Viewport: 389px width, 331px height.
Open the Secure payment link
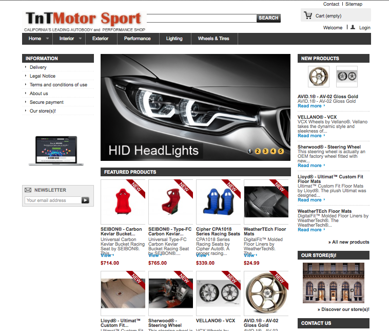(x=46, y=102)
